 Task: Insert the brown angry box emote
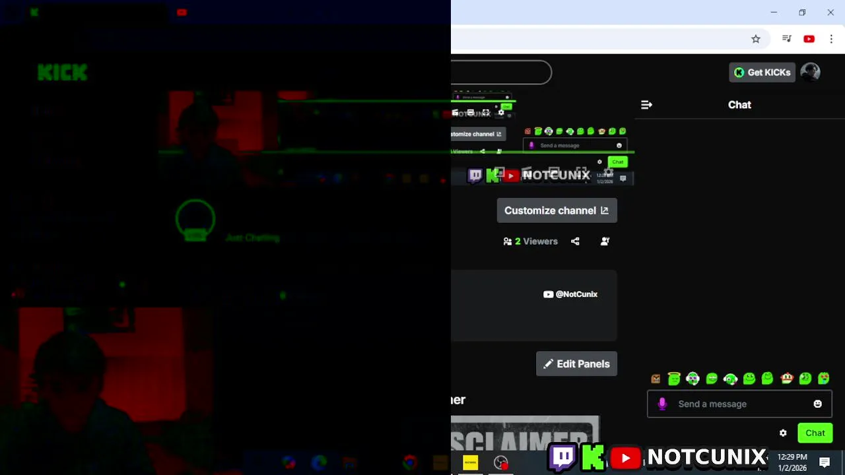point(656,379)
